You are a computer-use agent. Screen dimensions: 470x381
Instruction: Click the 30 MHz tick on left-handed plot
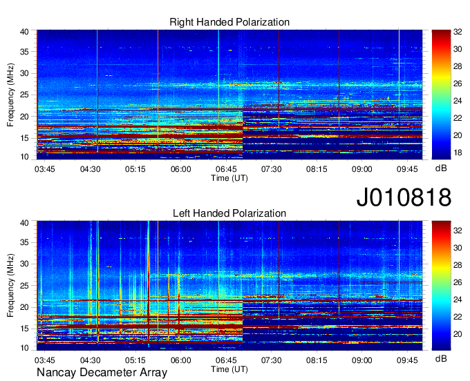click(24, 264)
